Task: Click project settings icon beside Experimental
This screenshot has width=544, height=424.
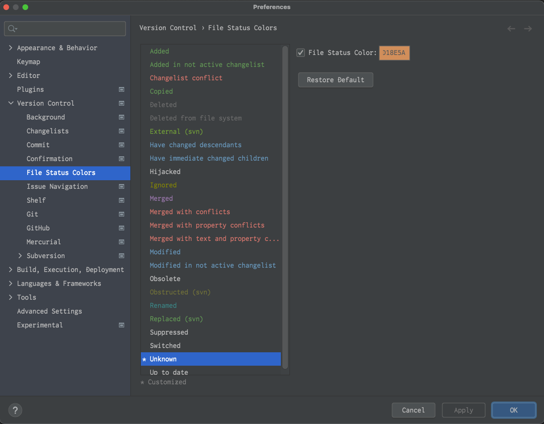Action: point(121,325)
